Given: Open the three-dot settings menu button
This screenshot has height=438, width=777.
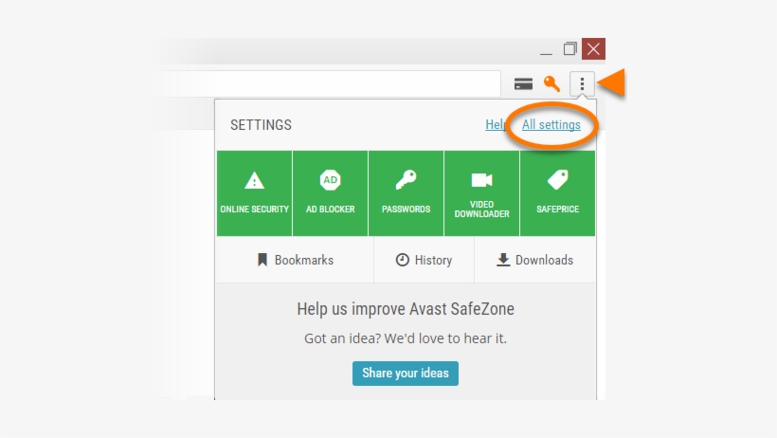Looking at the screenshot, I should pyautogui.click(x=582, y=83).
